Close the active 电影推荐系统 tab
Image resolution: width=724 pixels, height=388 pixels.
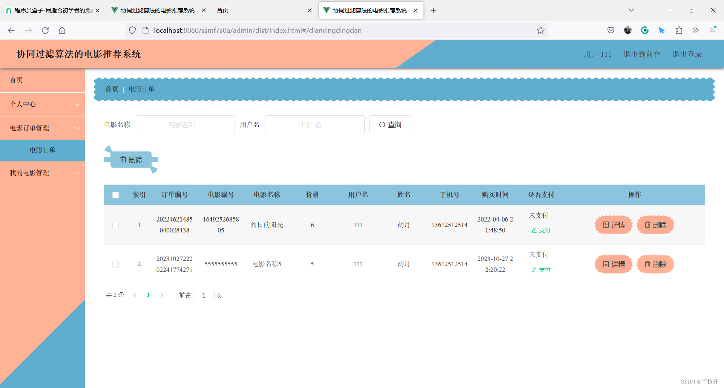tap(416, 11)
